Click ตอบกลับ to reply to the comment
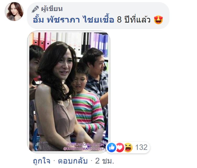Screen dimensions: 197x168 click(x=73, y=161)
